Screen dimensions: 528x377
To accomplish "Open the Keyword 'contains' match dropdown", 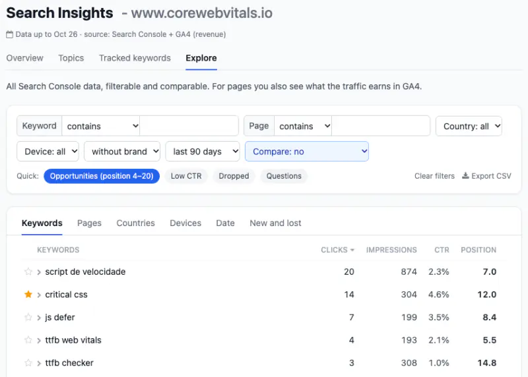I will tap(101, 126).
